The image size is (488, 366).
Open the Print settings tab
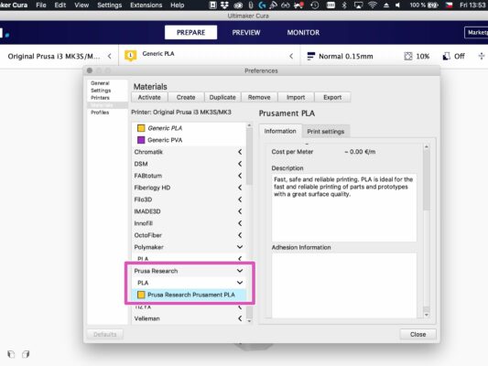coord(326,132)
